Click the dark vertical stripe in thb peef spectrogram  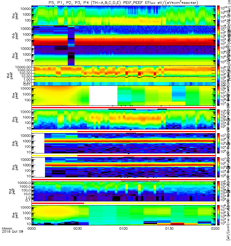pos(71,36)
